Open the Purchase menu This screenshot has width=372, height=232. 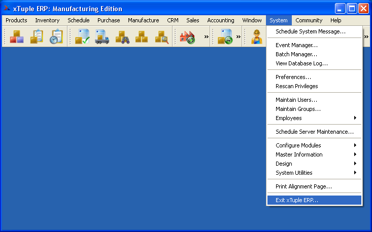pyautogui.click(x=109, y=20)
